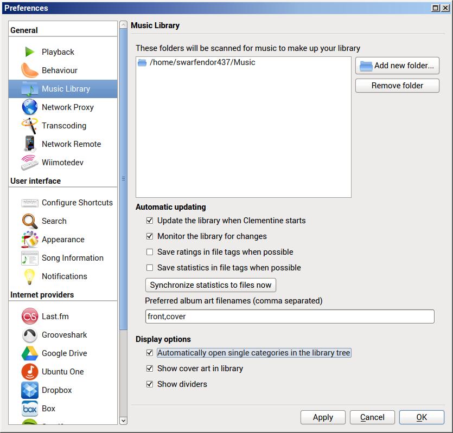The height and width of the screenshot is (433, 453).
Task: Disable update library when Clementine starts
Action: coord(150,221)
